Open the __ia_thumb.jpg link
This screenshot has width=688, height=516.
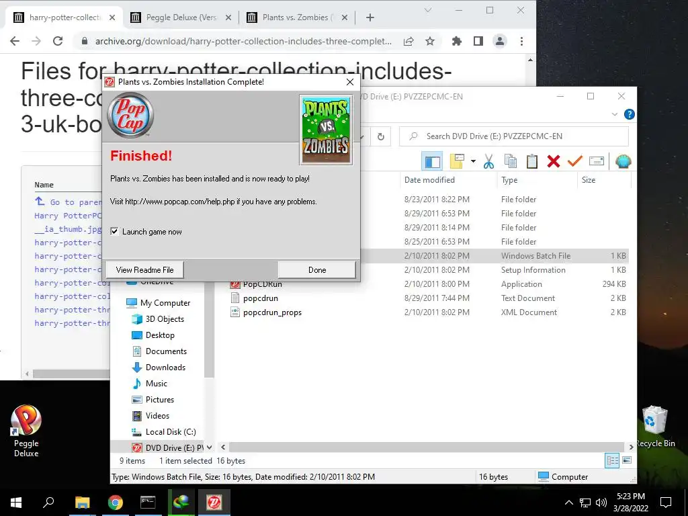click(69, 229)
